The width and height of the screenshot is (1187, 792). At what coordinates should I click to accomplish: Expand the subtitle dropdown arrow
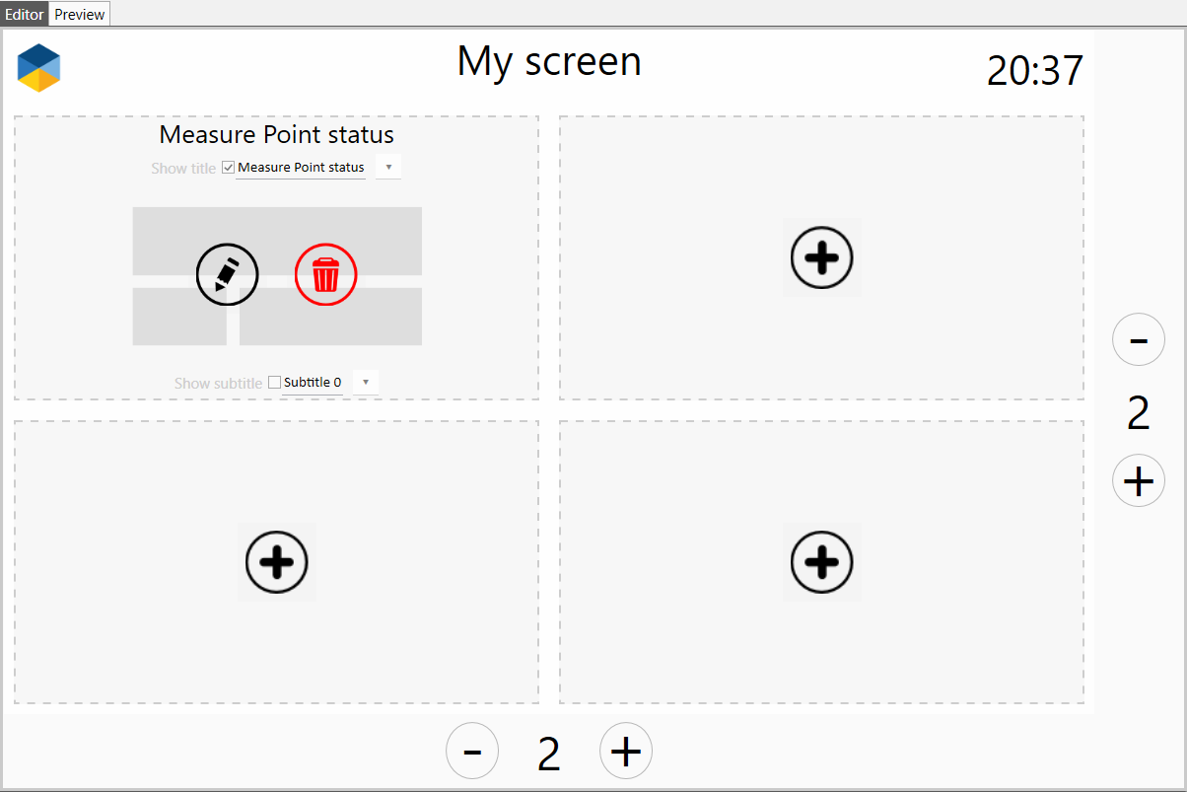[x=366, y=383]
